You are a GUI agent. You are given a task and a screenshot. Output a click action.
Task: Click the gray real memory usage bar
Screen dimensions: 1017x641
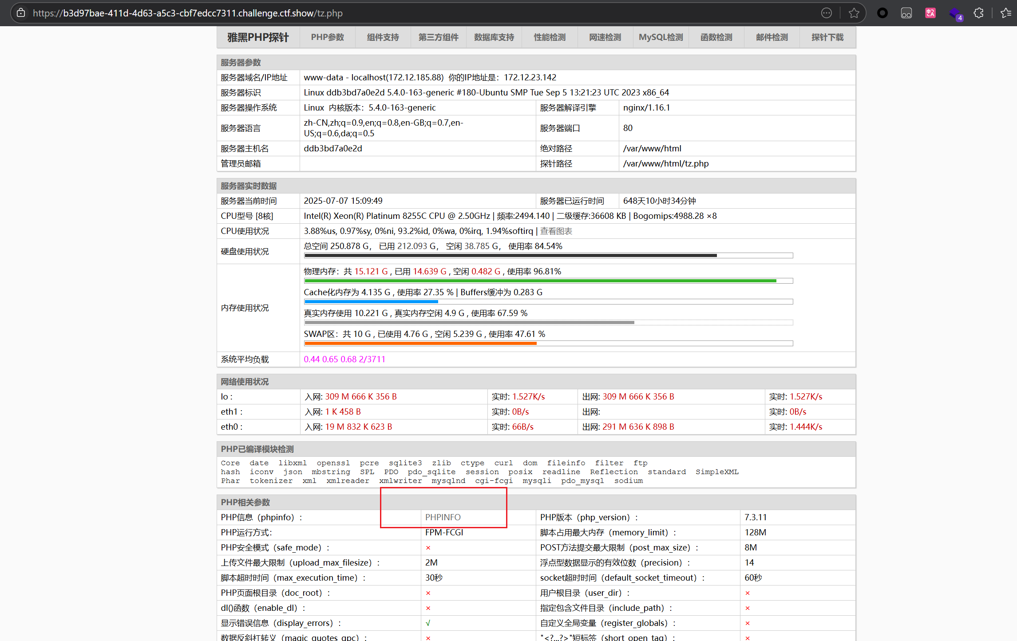click(x=548, y=323)
